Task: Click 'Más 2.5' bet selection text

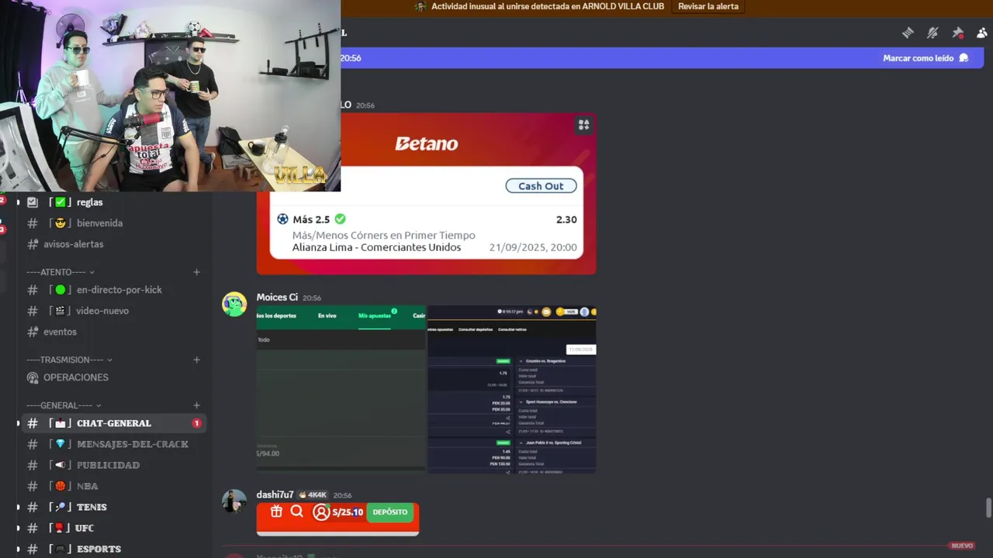Action: [311, 219]
